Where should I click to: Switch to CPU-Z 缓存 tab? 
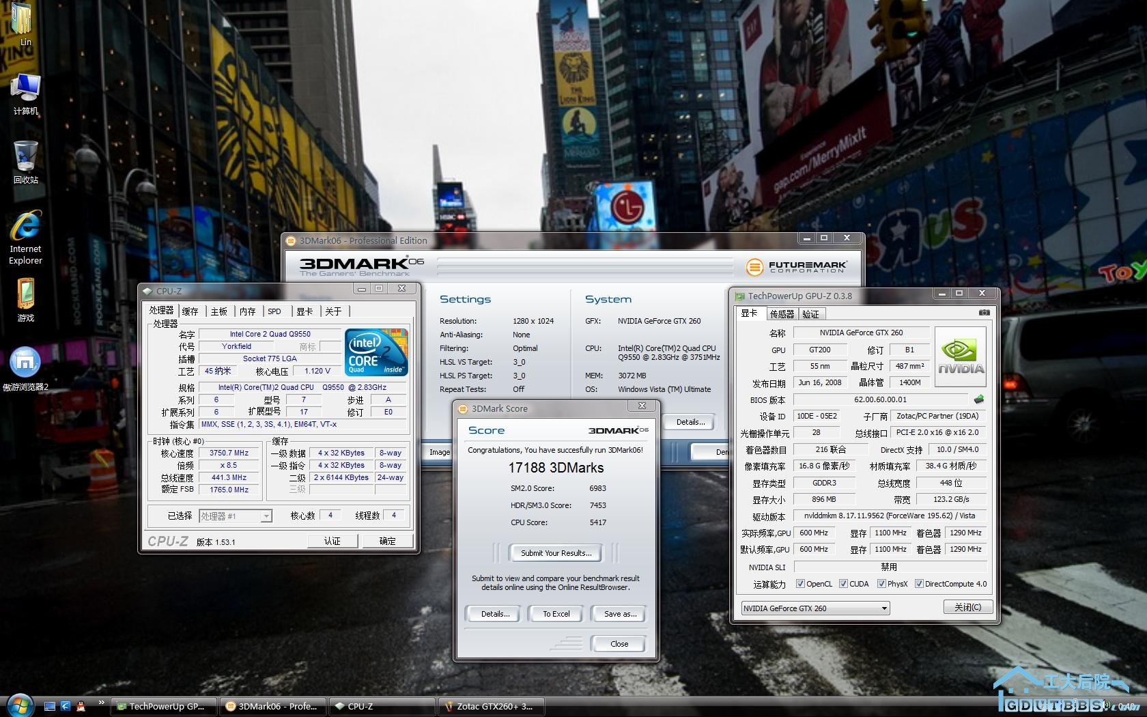pyautogui.click(x=190, y=311)
